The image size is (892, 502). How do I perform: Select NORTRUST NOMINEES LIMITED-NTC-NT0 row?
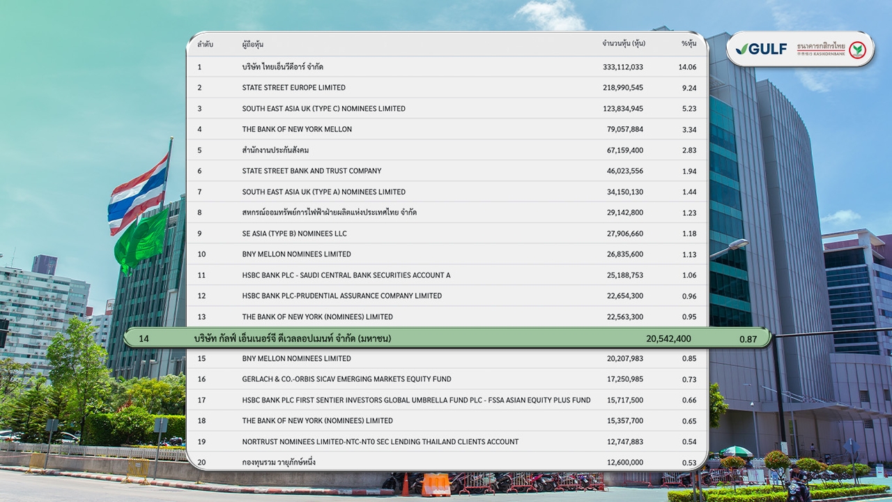point(447,442)
